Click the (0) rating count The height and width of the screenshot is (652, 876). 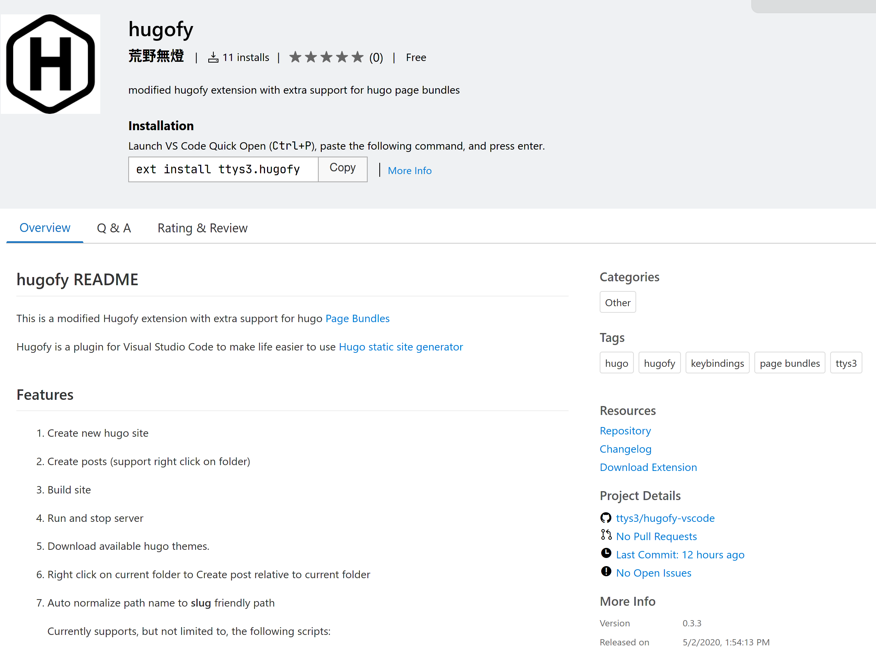pos(376,58)
